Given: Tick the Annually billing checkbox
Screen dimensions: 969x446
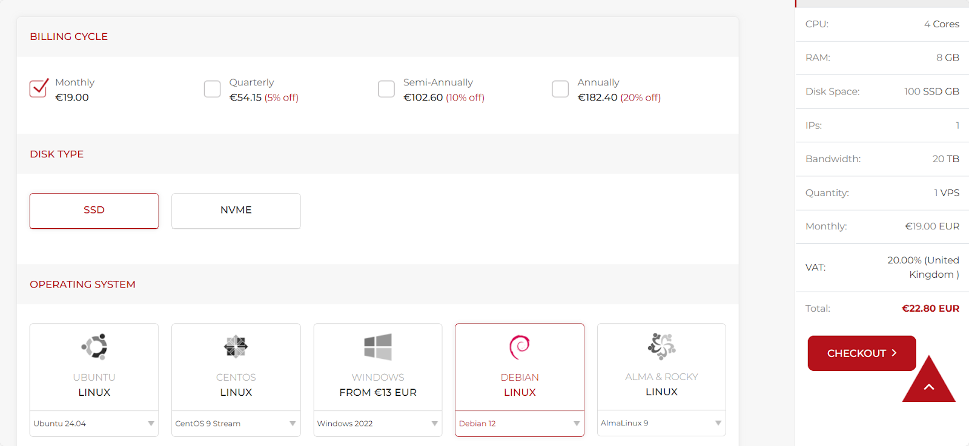Looking at the screenshot, I should coord(560,89).
